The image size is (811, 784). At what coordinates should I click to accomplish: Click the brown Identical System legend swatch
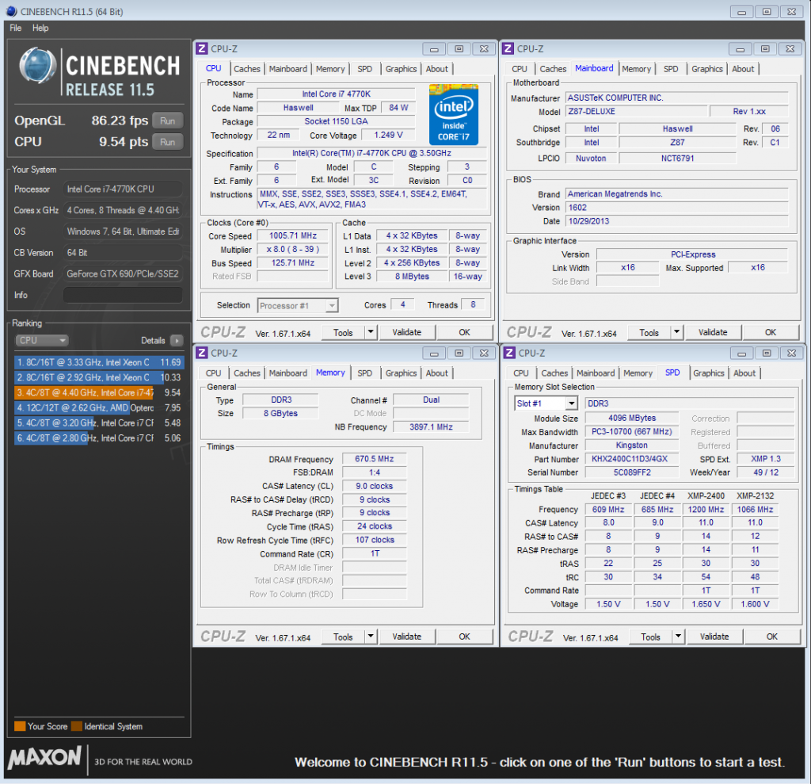76,726
